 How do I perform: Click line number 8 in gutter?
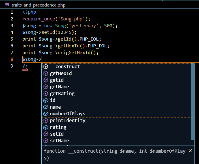[x=12, y=59]
